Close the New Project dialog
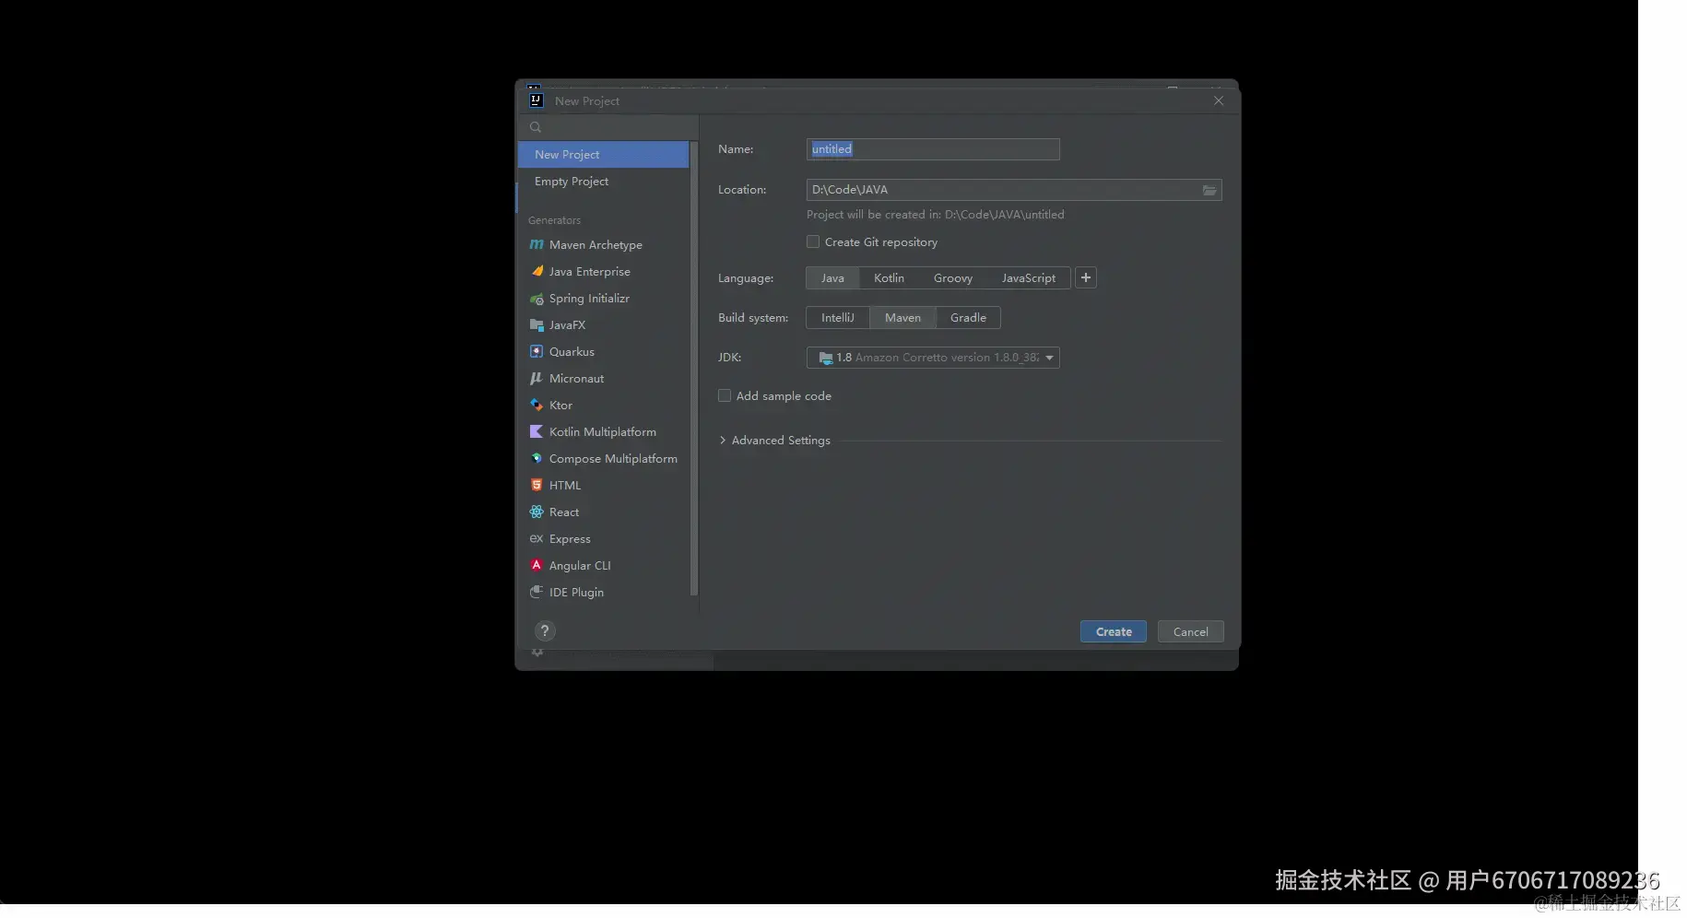Viewport: 1687px width, 918px height. (x=1219, y=100)
